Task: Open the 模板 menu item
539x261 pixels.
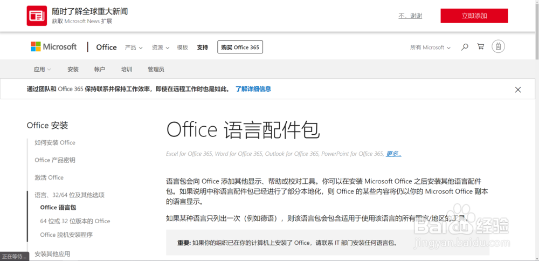Action: point(183,47)
